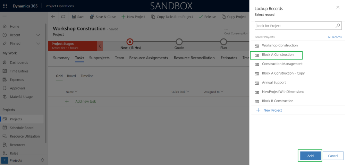Click Add new task
The height and width of the screenshot is (165, 347).
85,101
